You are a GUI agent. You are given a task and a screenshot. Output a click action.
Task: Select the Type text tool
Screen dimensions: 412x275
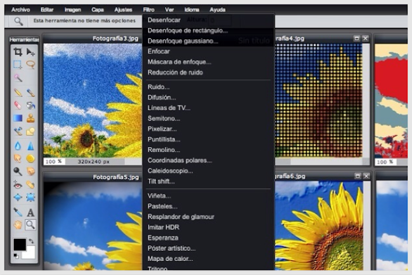(30, 212)
